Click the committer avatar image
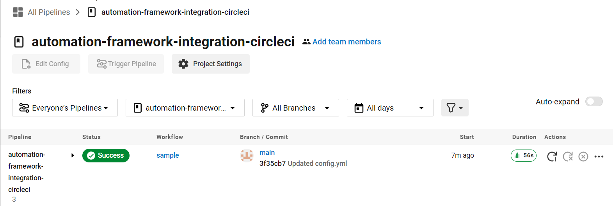613x206 pixels. coord(247,156)
